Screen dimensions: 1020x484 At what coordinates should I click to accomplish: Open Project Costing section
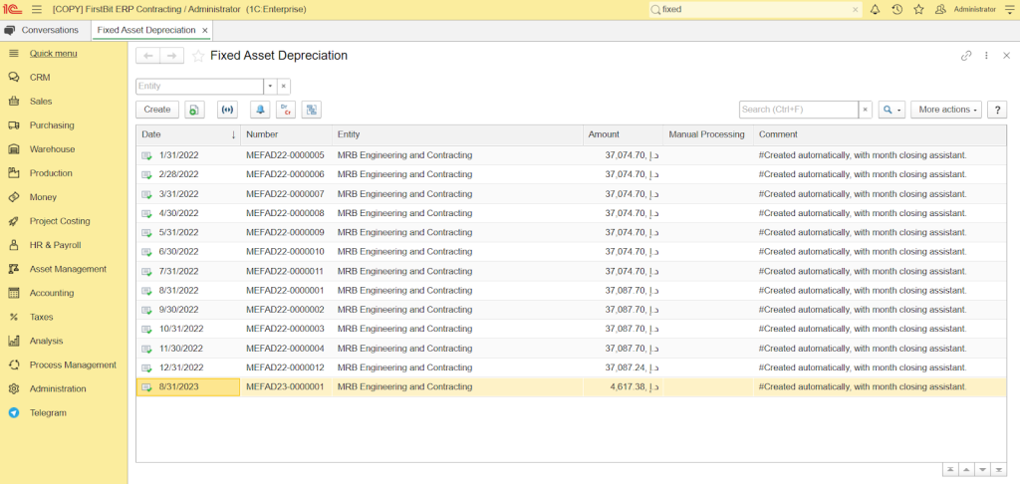(60, 221)
